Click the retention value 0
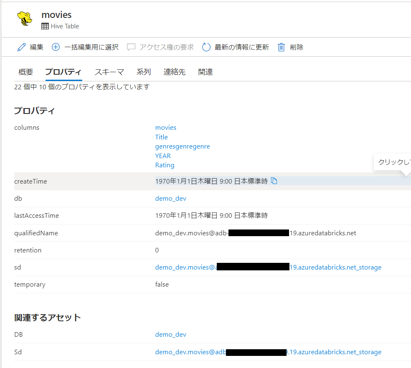 click(x=157, y=250)
